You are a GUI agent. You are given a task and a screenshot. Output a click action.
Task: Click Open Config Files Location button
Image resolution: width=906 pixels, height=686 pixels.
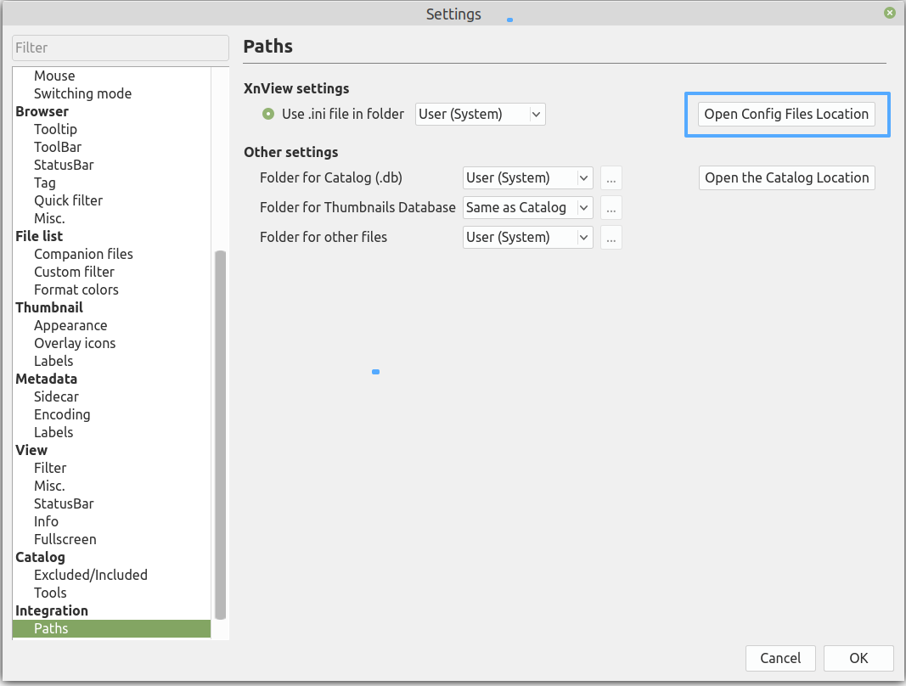tap(786, 114)
